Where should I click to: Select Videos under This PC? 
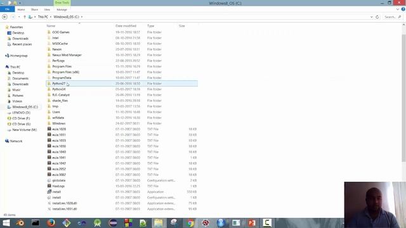pos(17,101)
